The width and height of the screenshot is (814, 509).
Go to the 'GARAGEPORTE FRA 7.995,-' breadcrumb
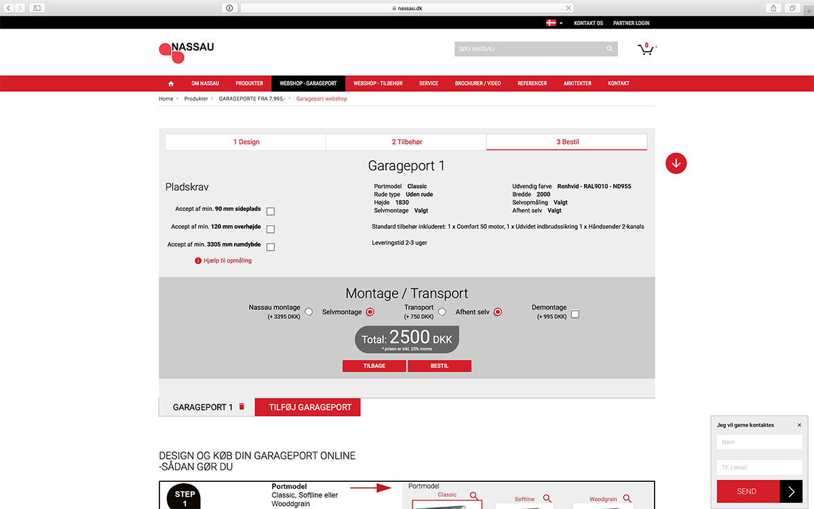click(252, 99)
